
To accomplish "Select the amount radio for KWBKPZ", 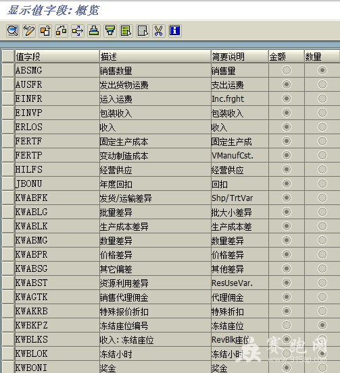I will tap(287, 325).
